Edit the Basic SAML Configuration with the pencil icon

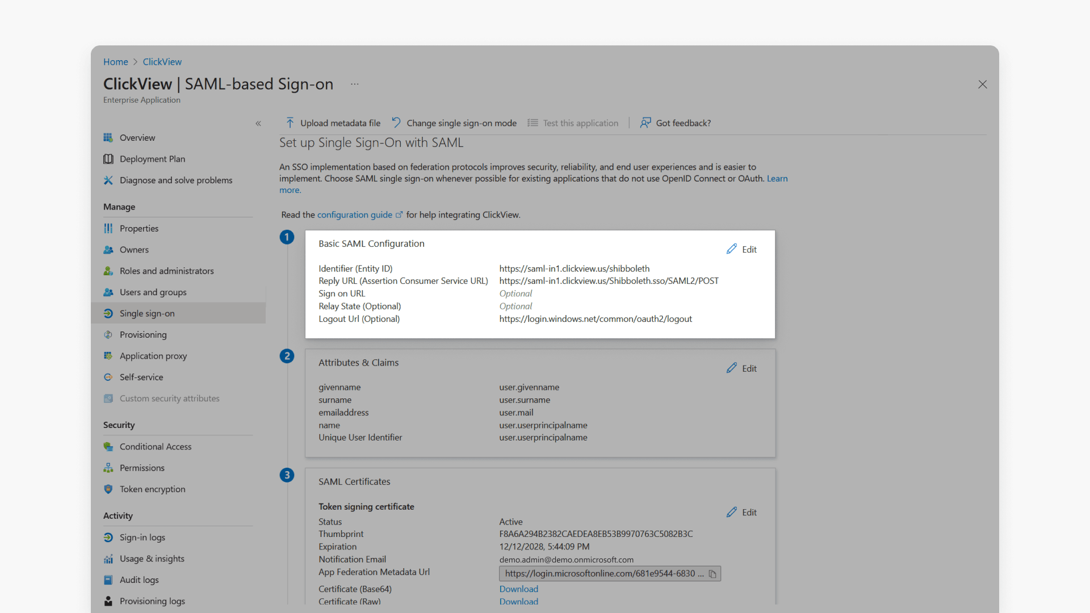[x=731, y=249]
